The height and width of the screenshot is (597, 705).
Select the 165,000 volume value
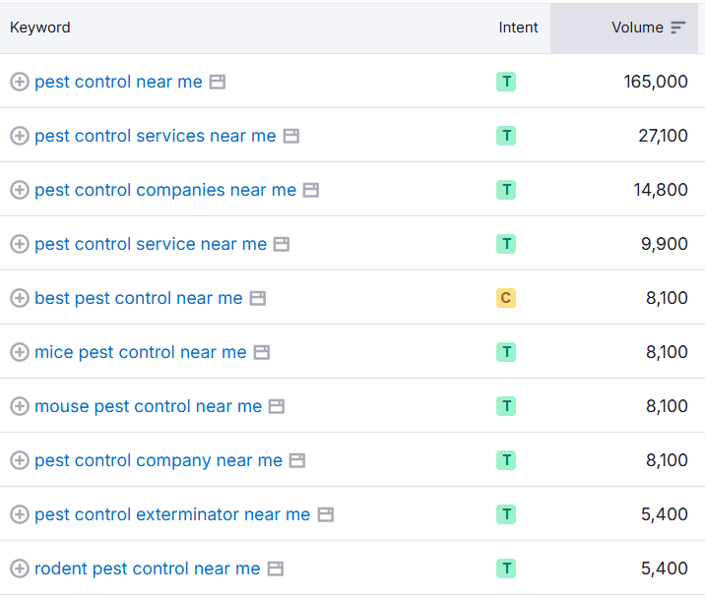click(x=656, y=82)
